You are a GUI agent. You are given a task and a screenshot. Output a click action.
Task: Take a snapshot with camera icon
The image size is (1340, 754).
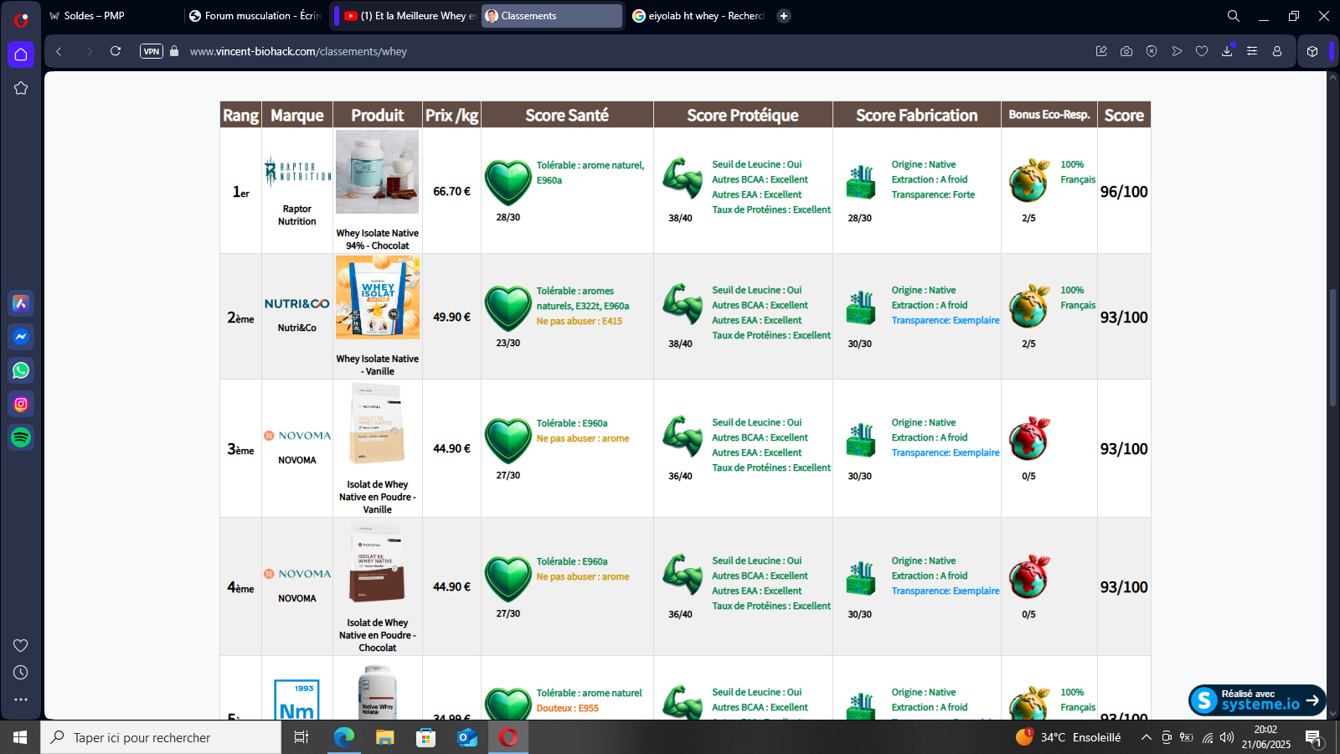click(x=1126, y=51)
